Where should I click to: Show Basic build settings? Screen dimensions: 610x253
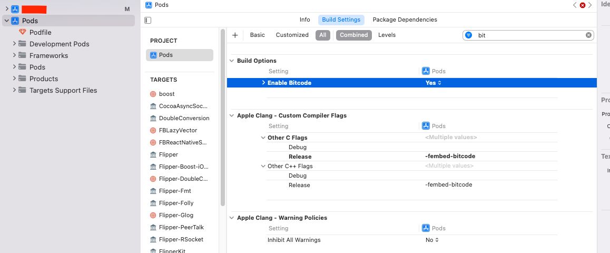257,35
